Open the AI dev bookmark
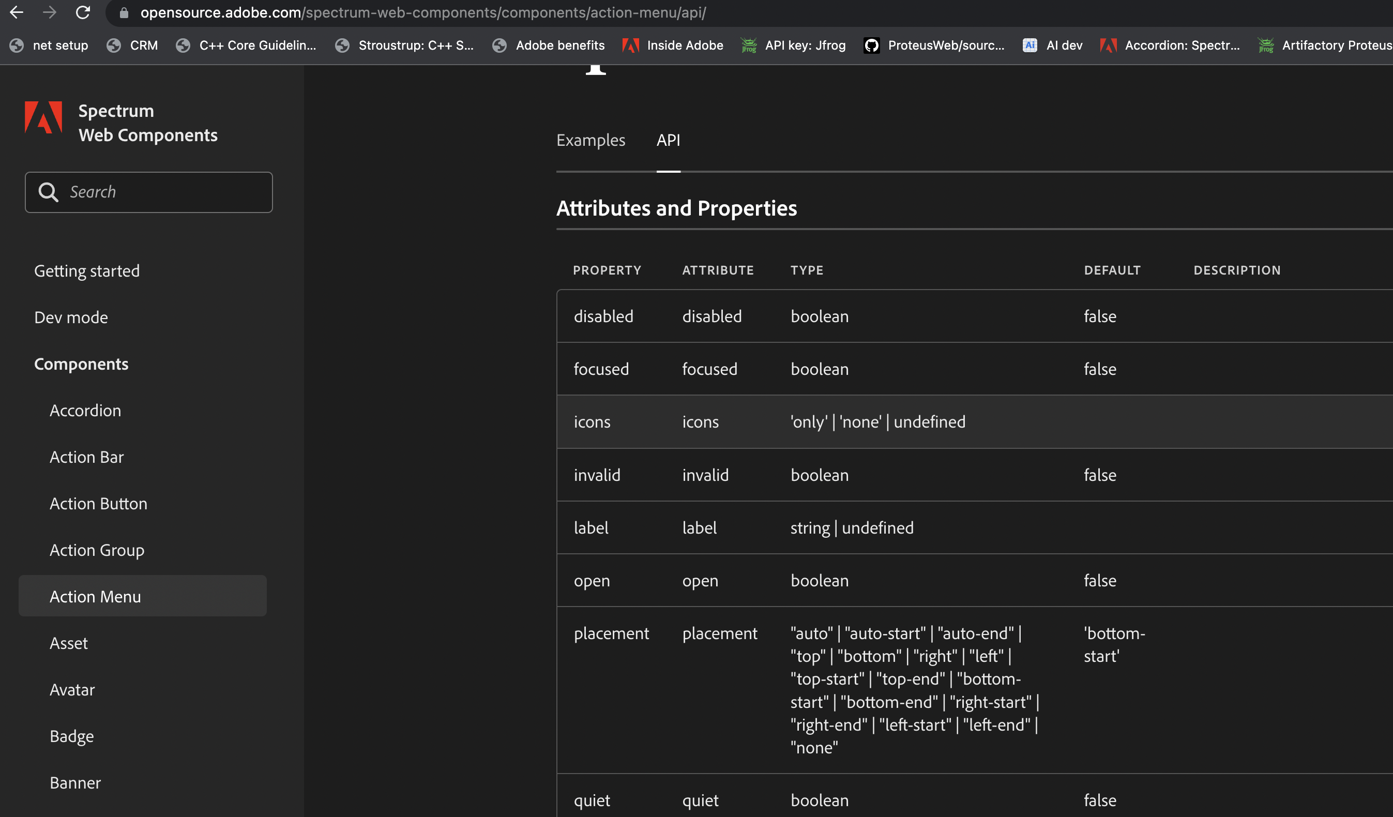 (1052, 46)
